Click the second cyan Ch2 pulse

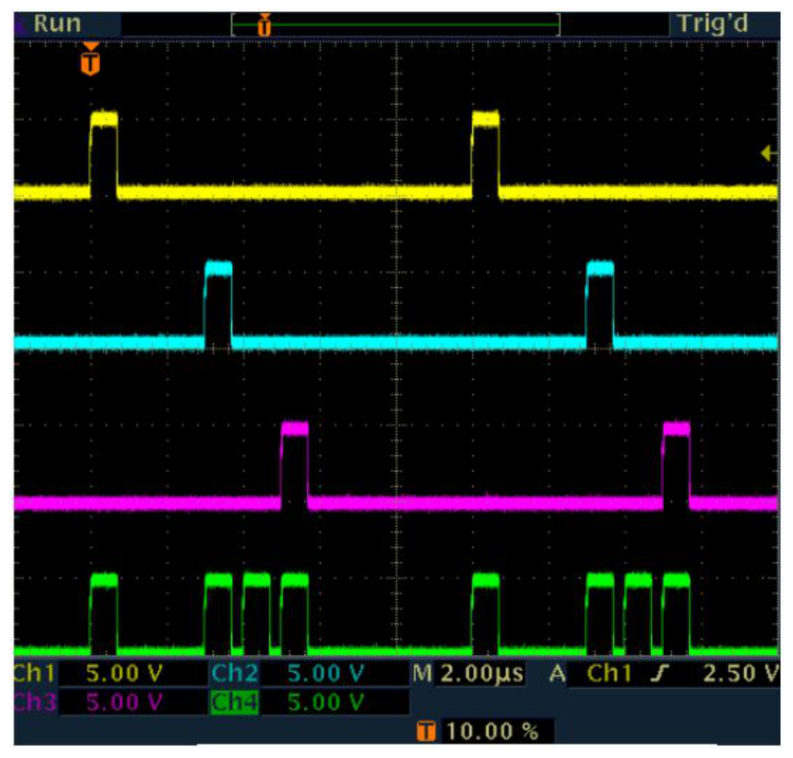600,305
